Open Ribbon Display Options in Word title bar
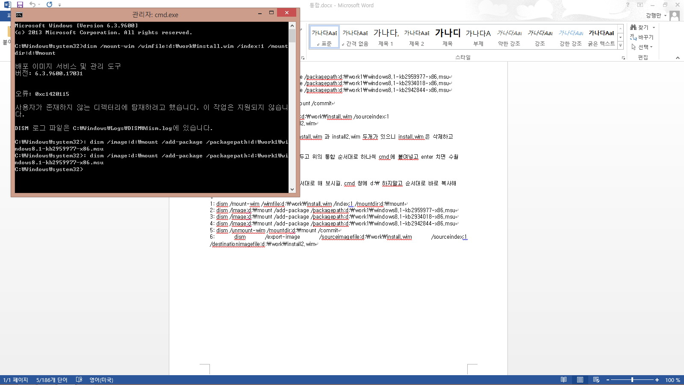 640,5
